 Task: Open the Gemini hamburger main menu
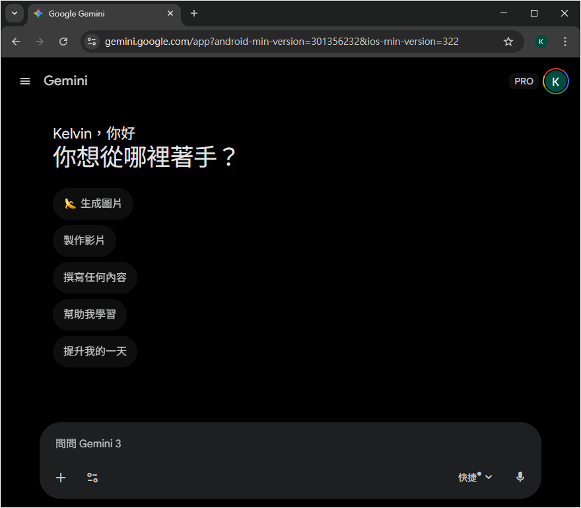click(x=25, y=81)
